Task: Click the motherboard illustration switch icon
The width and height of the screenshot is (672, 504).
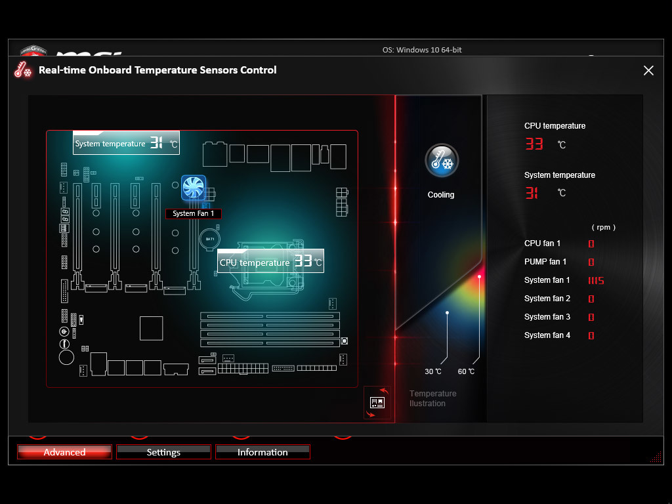Action: pos(377,402)
